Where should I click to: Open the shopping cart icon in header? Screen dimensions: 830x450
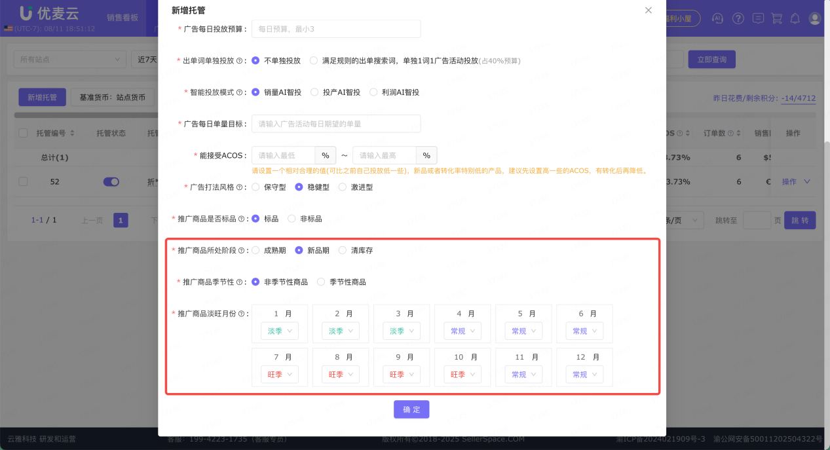[776, 18]
